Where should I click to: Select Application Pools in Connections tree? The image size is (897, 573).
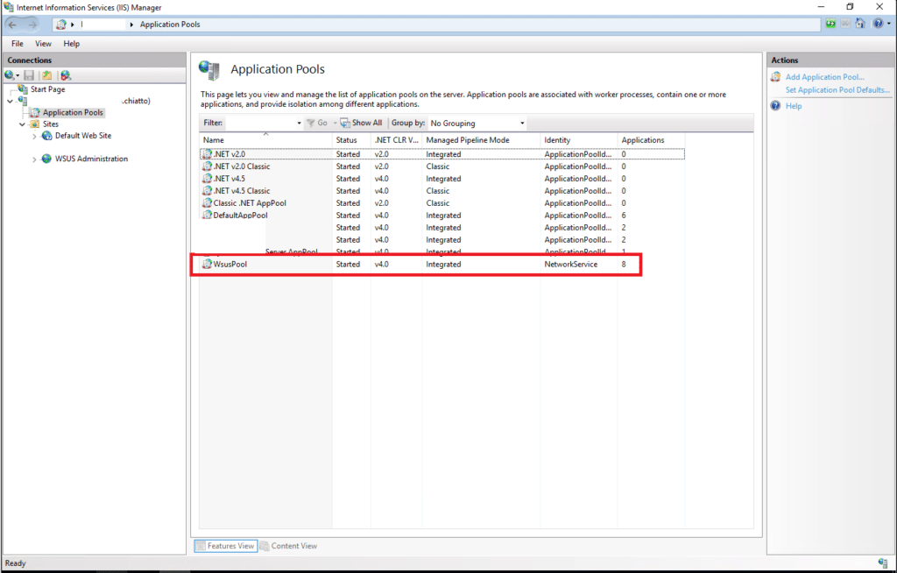pyautogui.click(x=73, y=113)
